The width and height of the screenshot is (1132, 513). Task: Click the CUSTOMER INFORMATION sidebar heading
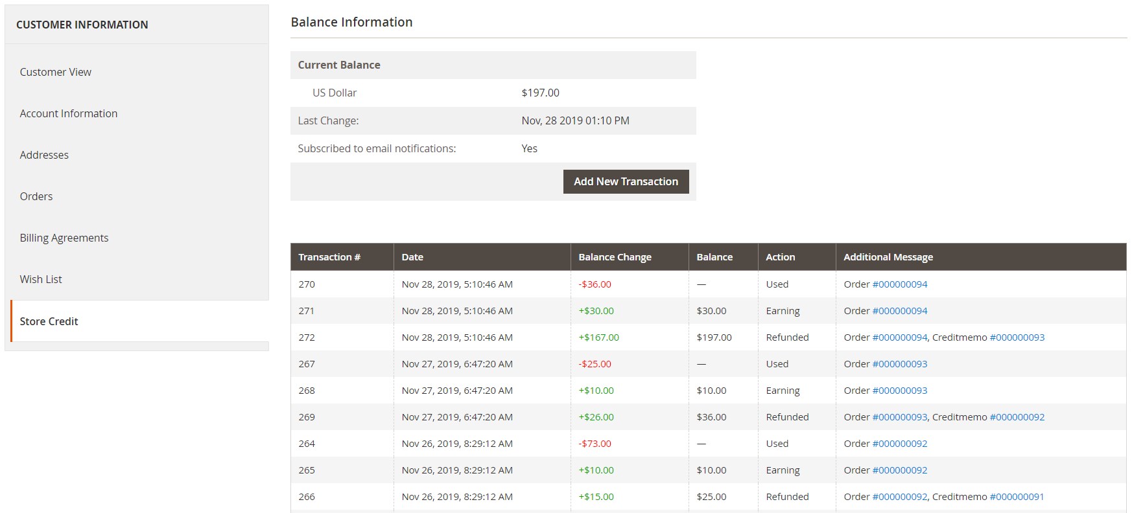pos(82,25)
